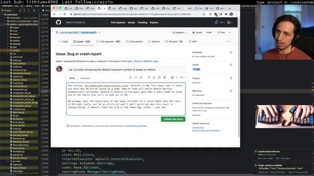Open Explore in the GitHub header
The image size is (314, 176).
coord(154,22)
